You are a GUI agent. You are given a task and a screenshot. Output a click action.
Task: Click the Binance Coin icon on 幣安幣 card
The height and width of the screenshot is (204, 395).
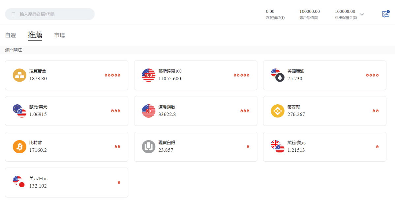tap(277, 111)
